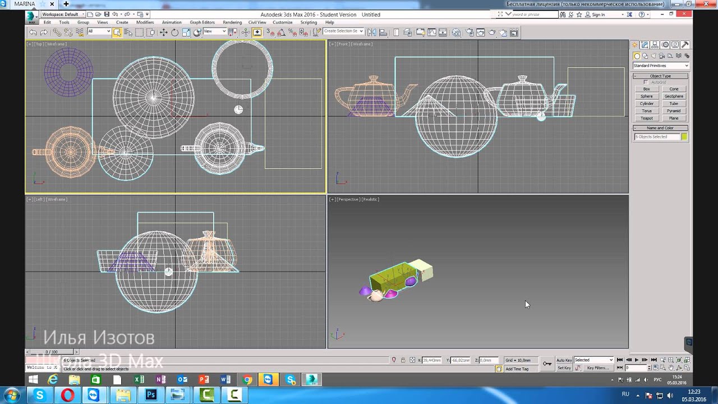Choose the Select and Scale tool
This screenshot has width=718, height=404.
tap(187, 32)
